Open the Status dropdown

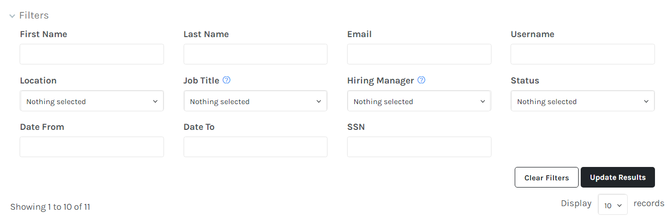(583, 101)
